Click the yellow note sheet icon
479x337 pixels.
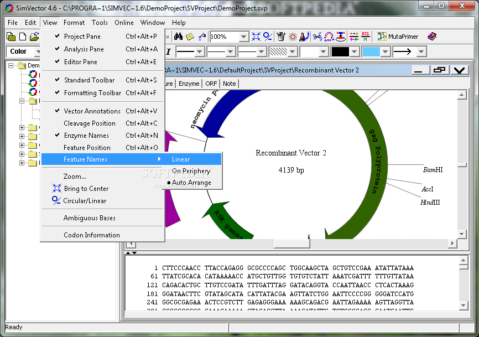point(190,37)
